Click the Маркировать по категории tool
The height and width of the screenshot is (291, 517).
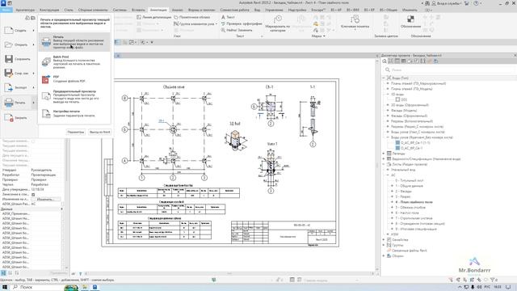(x=278, y=23)
